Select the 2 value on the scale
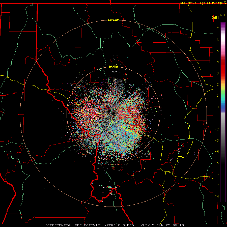227x227 pixels. point(218,84)
